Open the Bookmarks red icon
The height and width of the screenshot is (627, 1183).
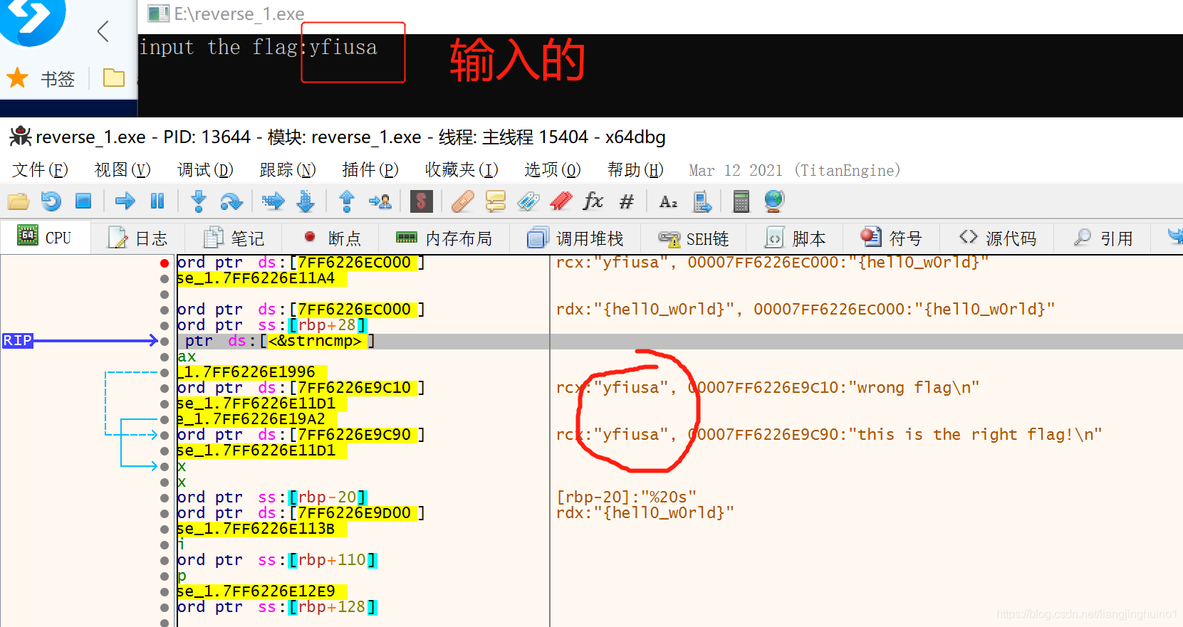point(561,201)
